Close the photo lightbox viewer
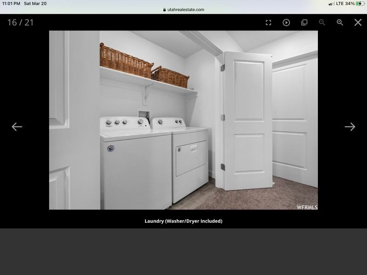 pos(358,22)
